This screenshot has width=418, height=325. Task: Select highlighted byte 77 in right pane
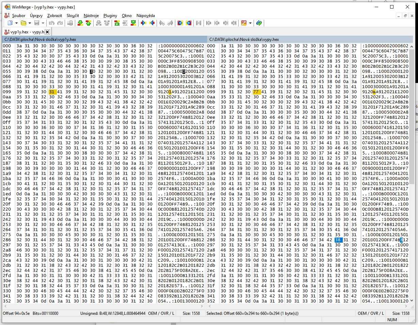[x=256, y=92]
